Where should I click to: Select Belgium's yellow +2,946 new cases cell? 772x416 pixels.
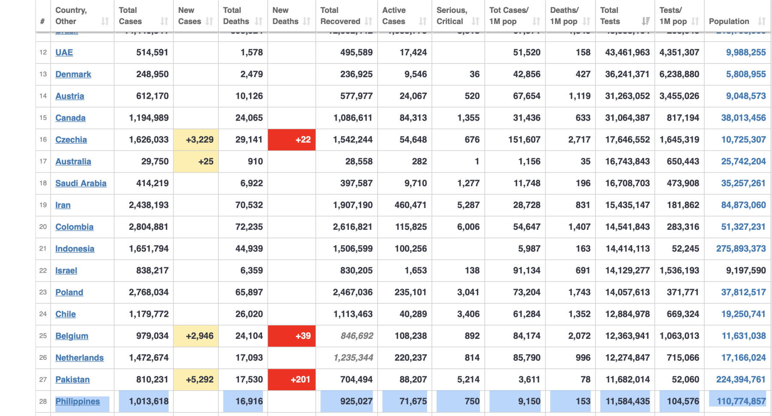pyautogui.click(x=196, y=336)
